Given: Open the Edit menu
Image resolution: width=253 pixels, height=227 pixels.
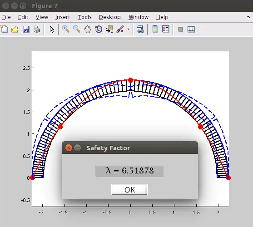Looking at the screenshot, I should tap(23, 17).
